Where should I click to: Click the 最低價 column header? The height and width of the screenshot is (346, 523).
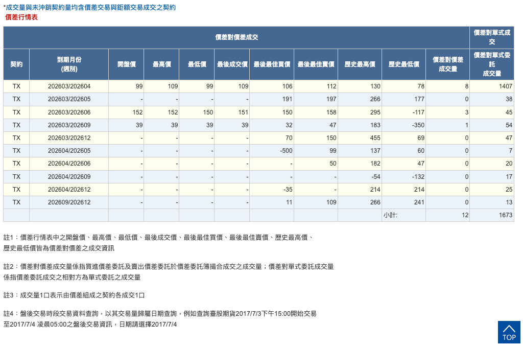click(x=196, y=63)
